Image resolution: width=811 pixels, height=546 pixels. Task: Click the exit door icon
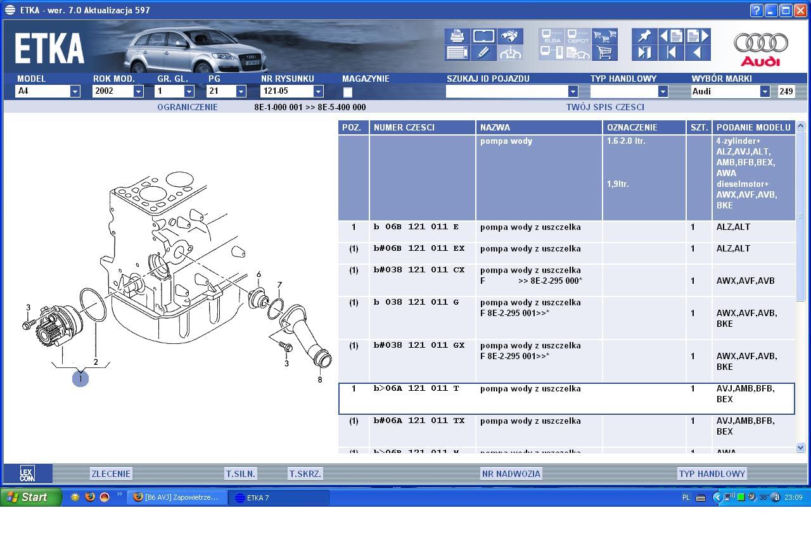[644, 53]
